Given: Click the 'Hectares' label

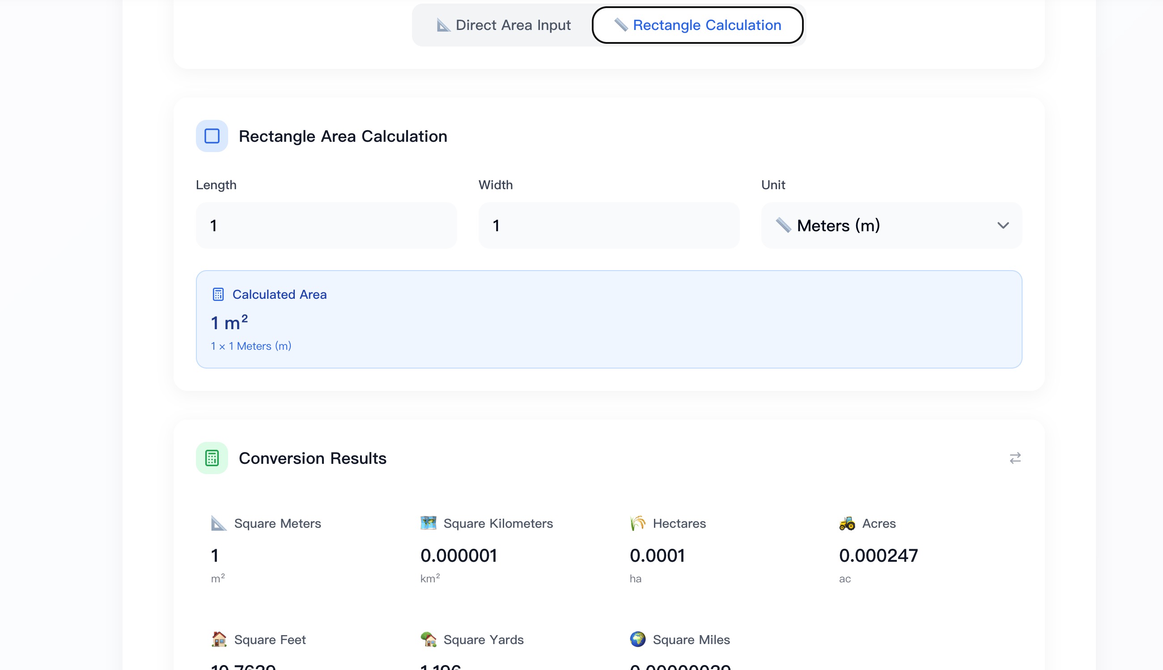Looking at the screenshot, I should click(x=679, y=523).
